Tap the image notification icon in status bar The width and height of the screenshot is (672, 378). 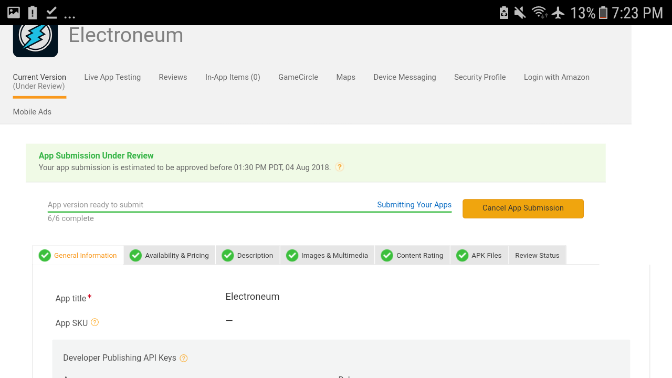pos(14,13)
